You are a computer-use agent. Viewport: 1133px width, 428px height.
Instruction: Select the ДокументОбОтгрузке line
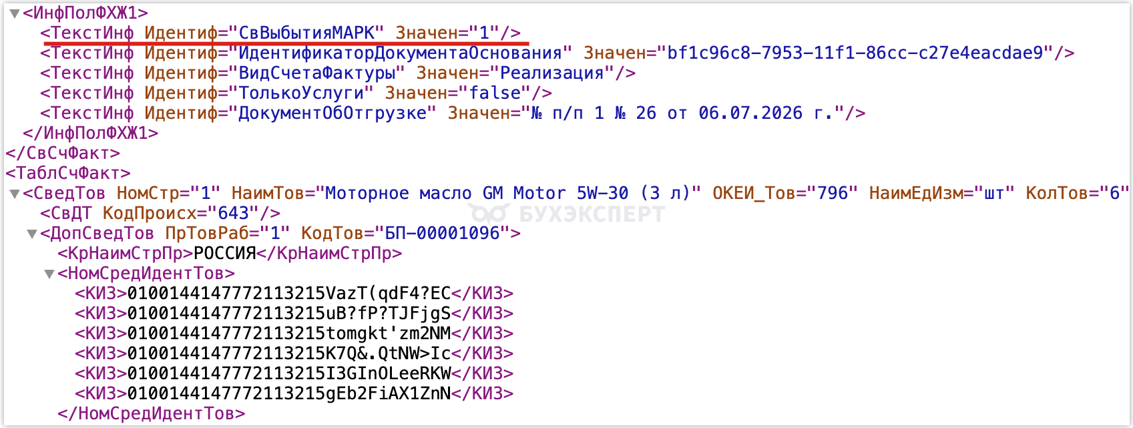coord(453,113)
